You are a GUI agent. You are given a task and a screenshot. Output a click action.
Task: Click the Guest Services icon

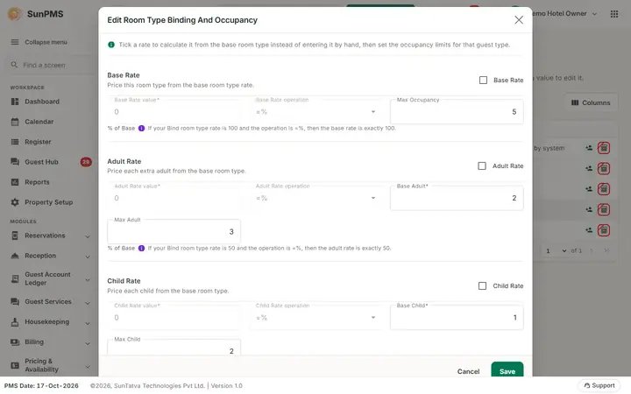[x=15, y=301]
